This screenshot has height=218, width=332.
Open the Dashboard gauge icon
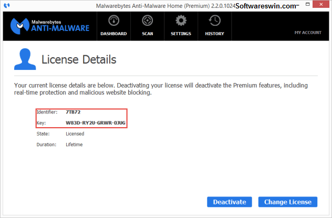point(113,20)
